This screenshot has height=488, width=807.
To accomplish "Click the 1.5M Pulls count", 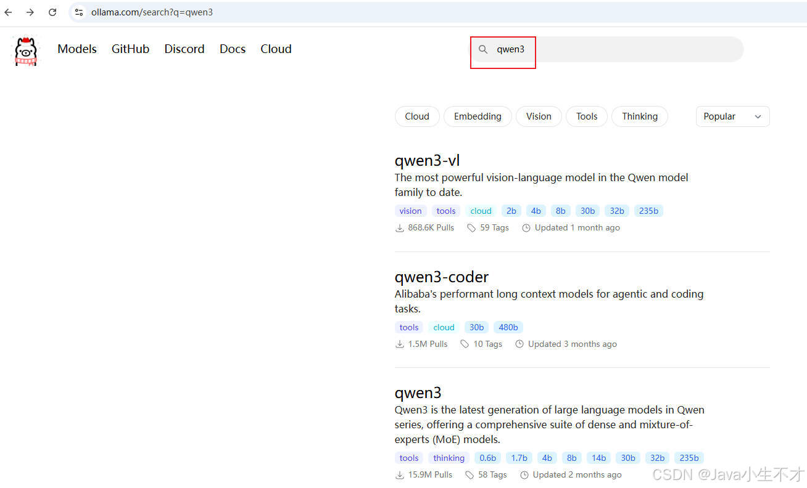I will [x=421, y=344].
